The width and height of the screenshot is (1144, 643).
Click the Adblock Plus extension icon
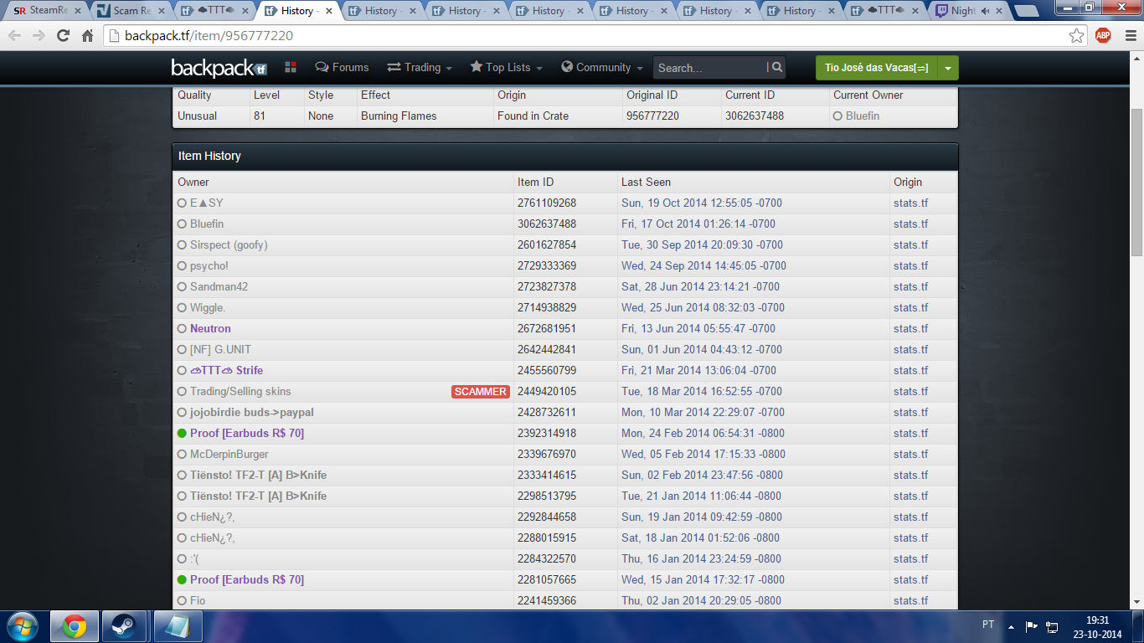tap(1103, 36)
